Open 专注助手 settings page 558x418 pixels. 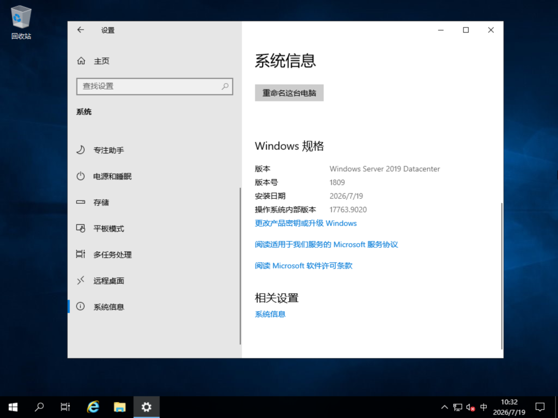[154, 150]
